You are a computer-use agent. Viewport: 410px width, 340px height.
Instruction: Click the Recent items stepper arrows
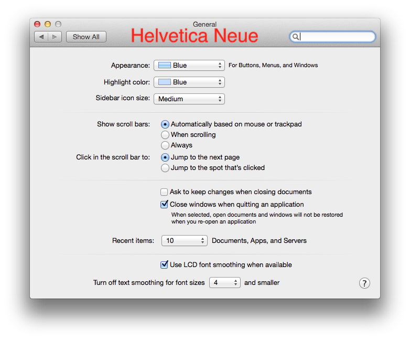coord(203,240)
